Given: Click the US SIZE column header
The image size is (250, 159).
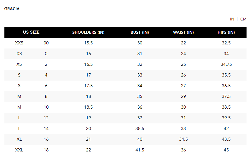Looking at the screenshot, I should 31,32.
